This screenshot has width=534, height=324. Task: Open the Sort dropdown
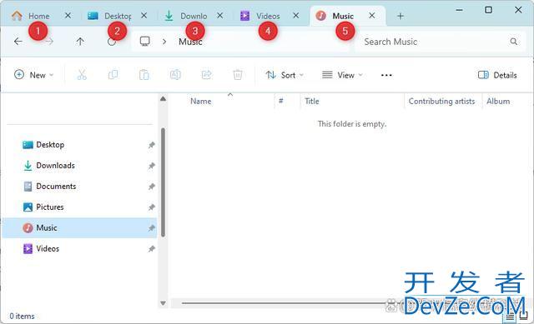[x=285, y=75]
